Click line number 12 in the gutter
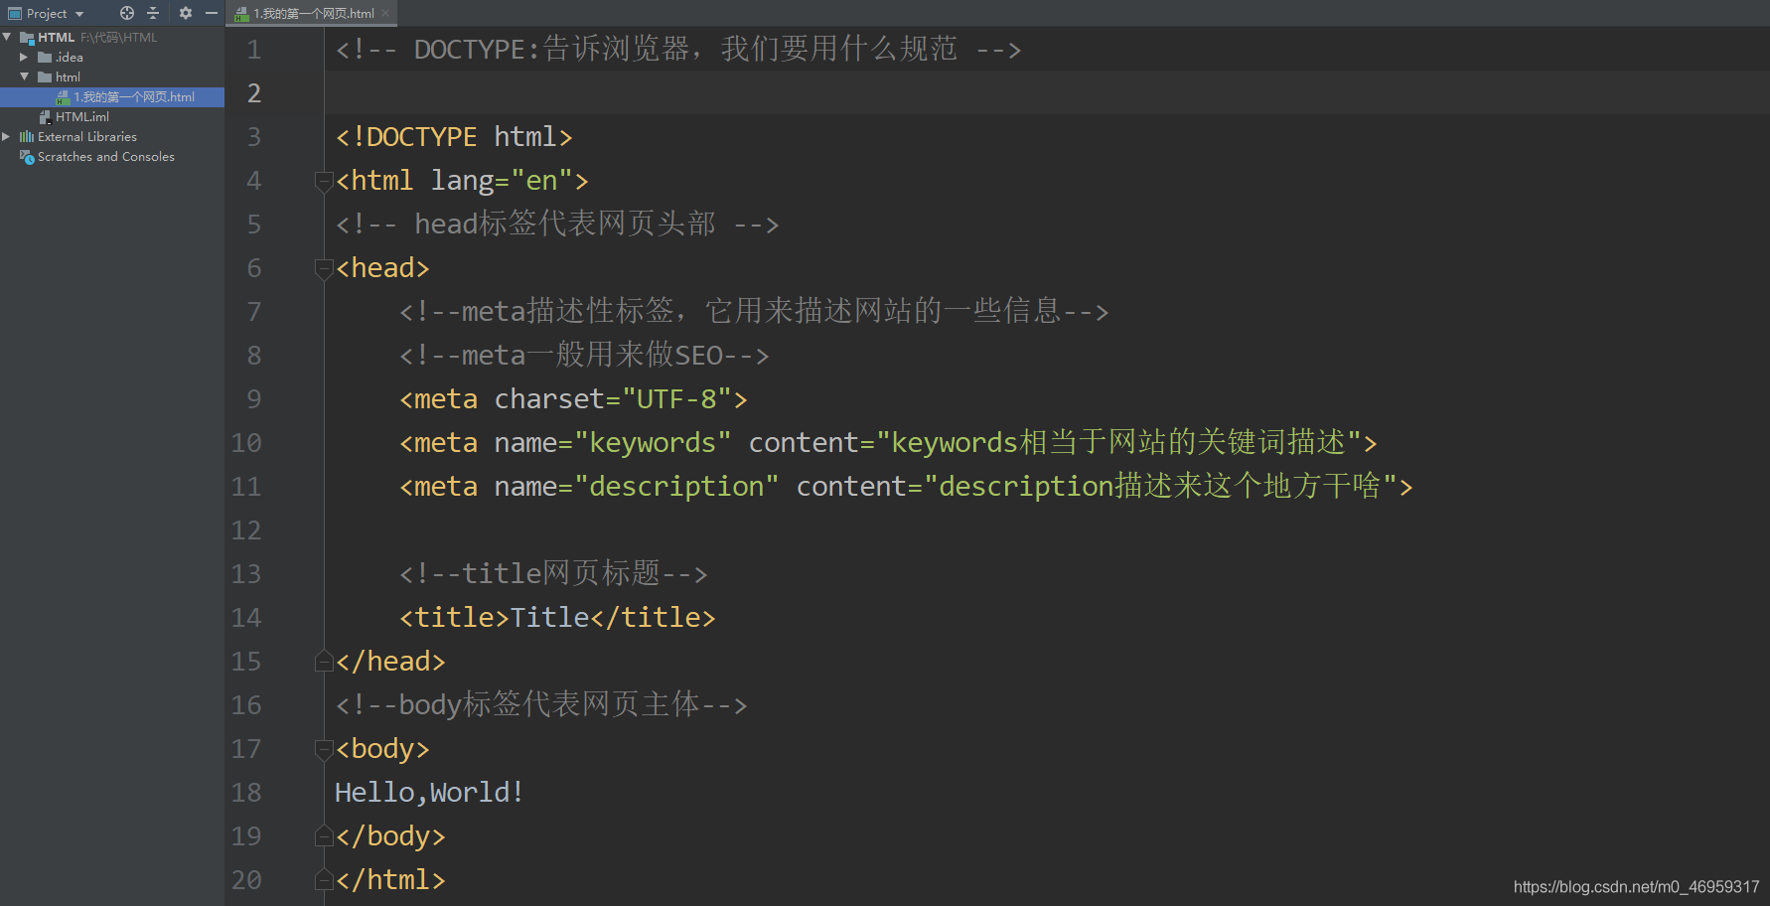This screenshot has height=906, width=1770. point(246,530)
